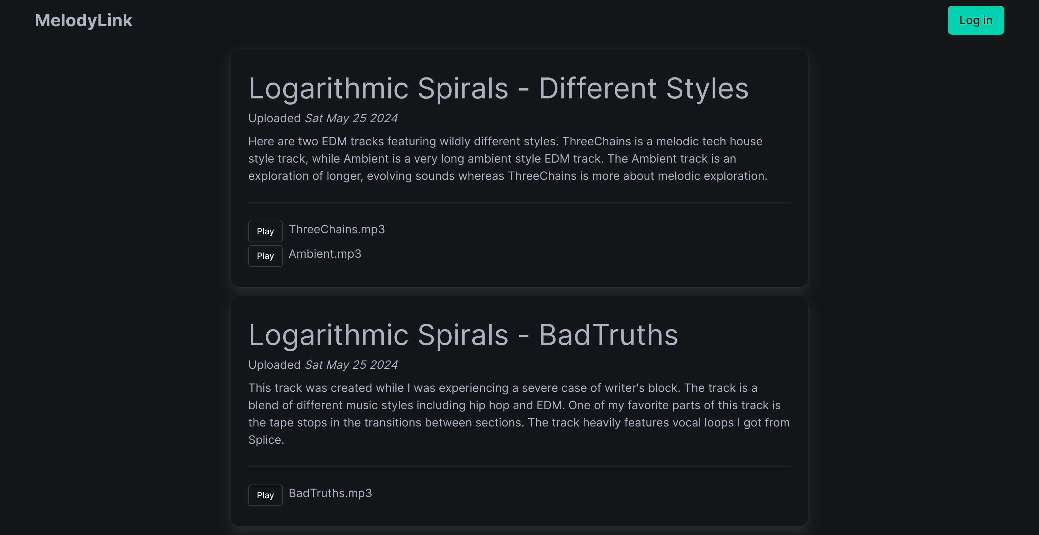Click the upload date on Different Styles post

[351, 118]
